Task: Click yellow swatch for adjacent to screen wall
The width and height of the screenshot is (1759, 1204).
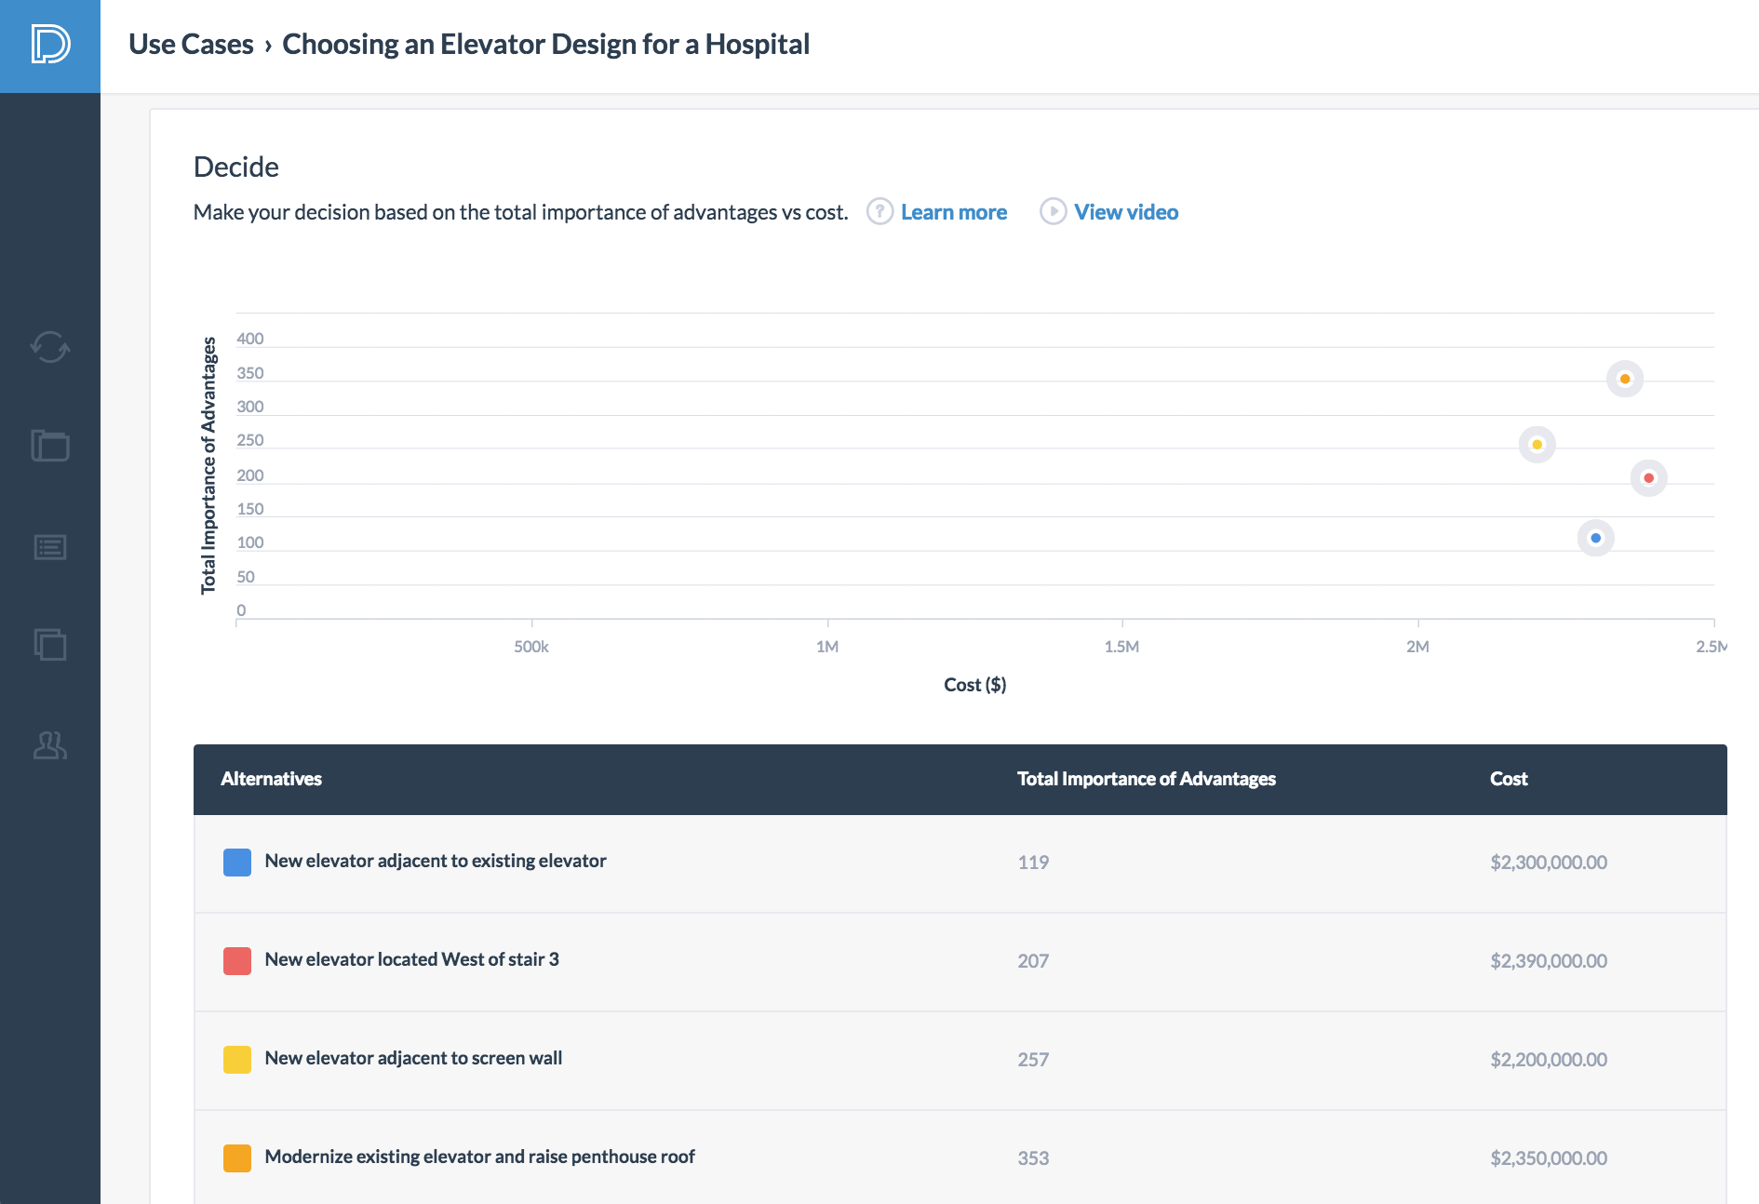Action: coord(237,1059)
